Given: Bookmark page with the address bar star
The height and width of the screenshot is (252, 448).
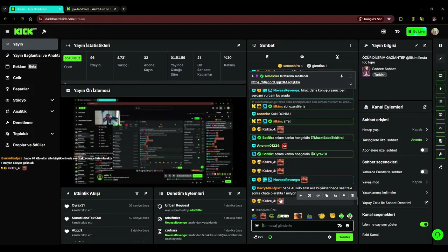Looking at the screenshot, I should (x=389, y=19).
